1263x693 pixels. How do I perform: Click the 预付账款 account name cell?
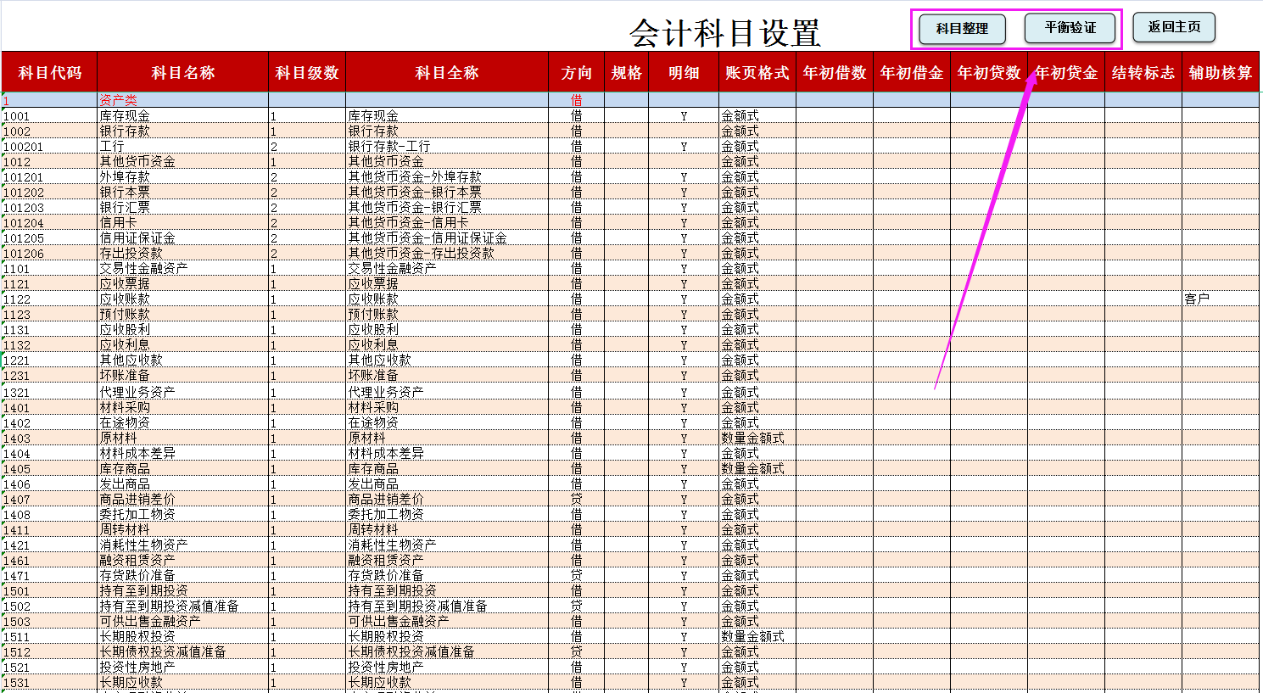pyautogui.click(x=183, y=315)
